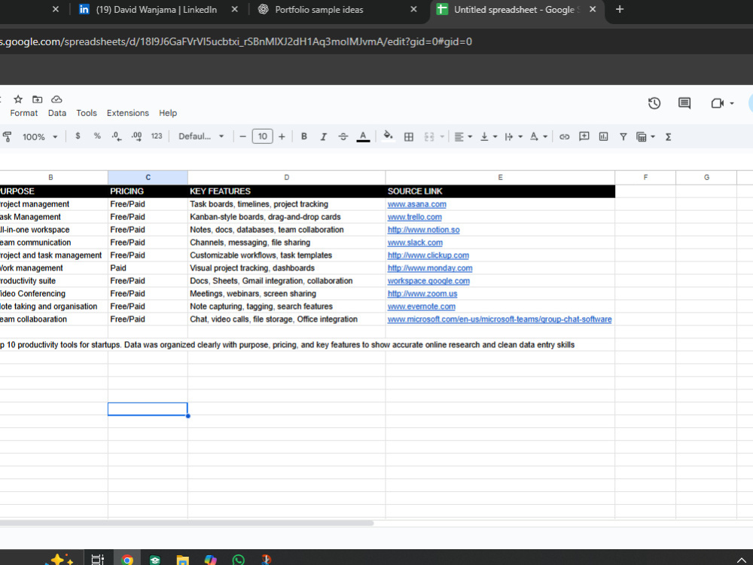Screen dimensions: 753x565
Task: Insert link toolbar icon
Action: click(564, 137)
